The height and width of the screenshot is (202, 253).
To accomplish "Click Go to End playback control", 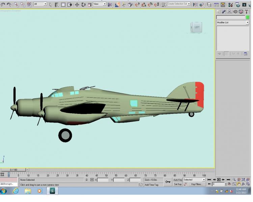I will [x=228, y=179].
